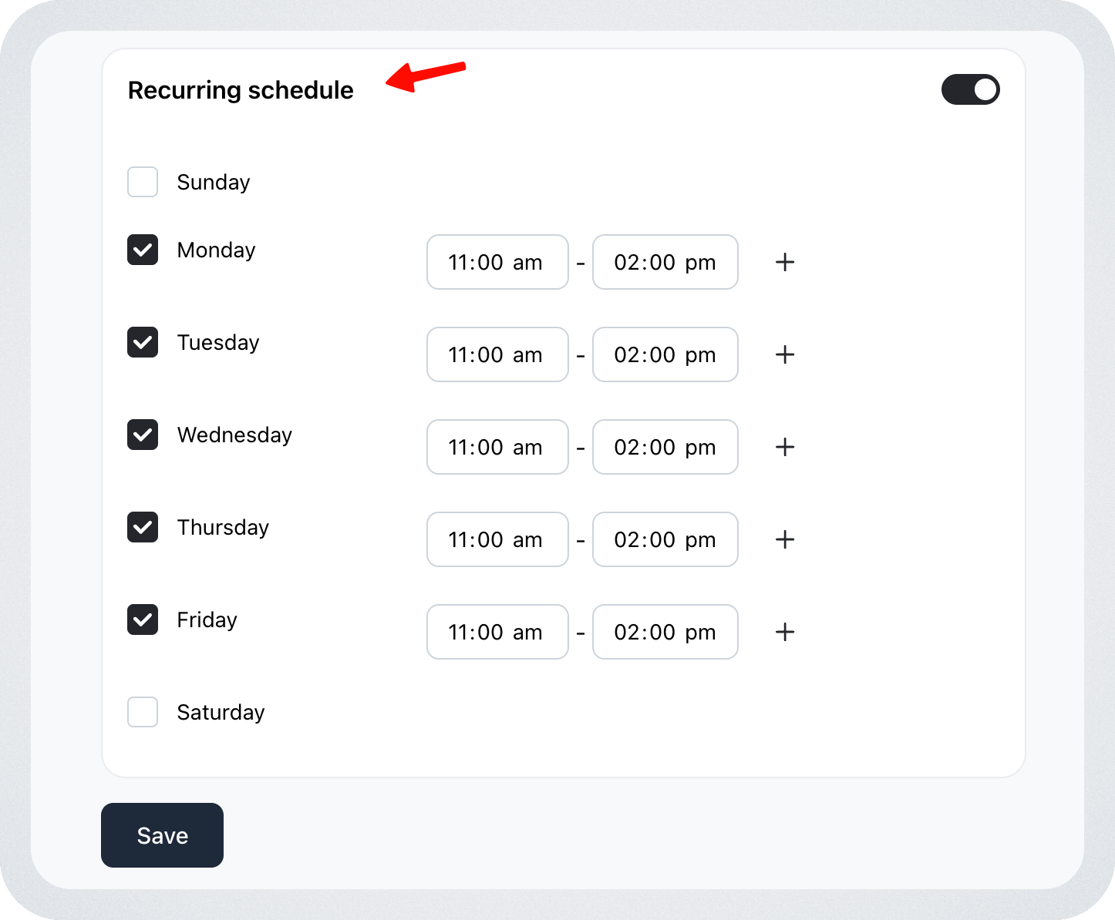Open Thursday end time 02:00 pm field
The width and height of the screenshot is (1115, 920).
pyautogui.click(x=665, y=539)
